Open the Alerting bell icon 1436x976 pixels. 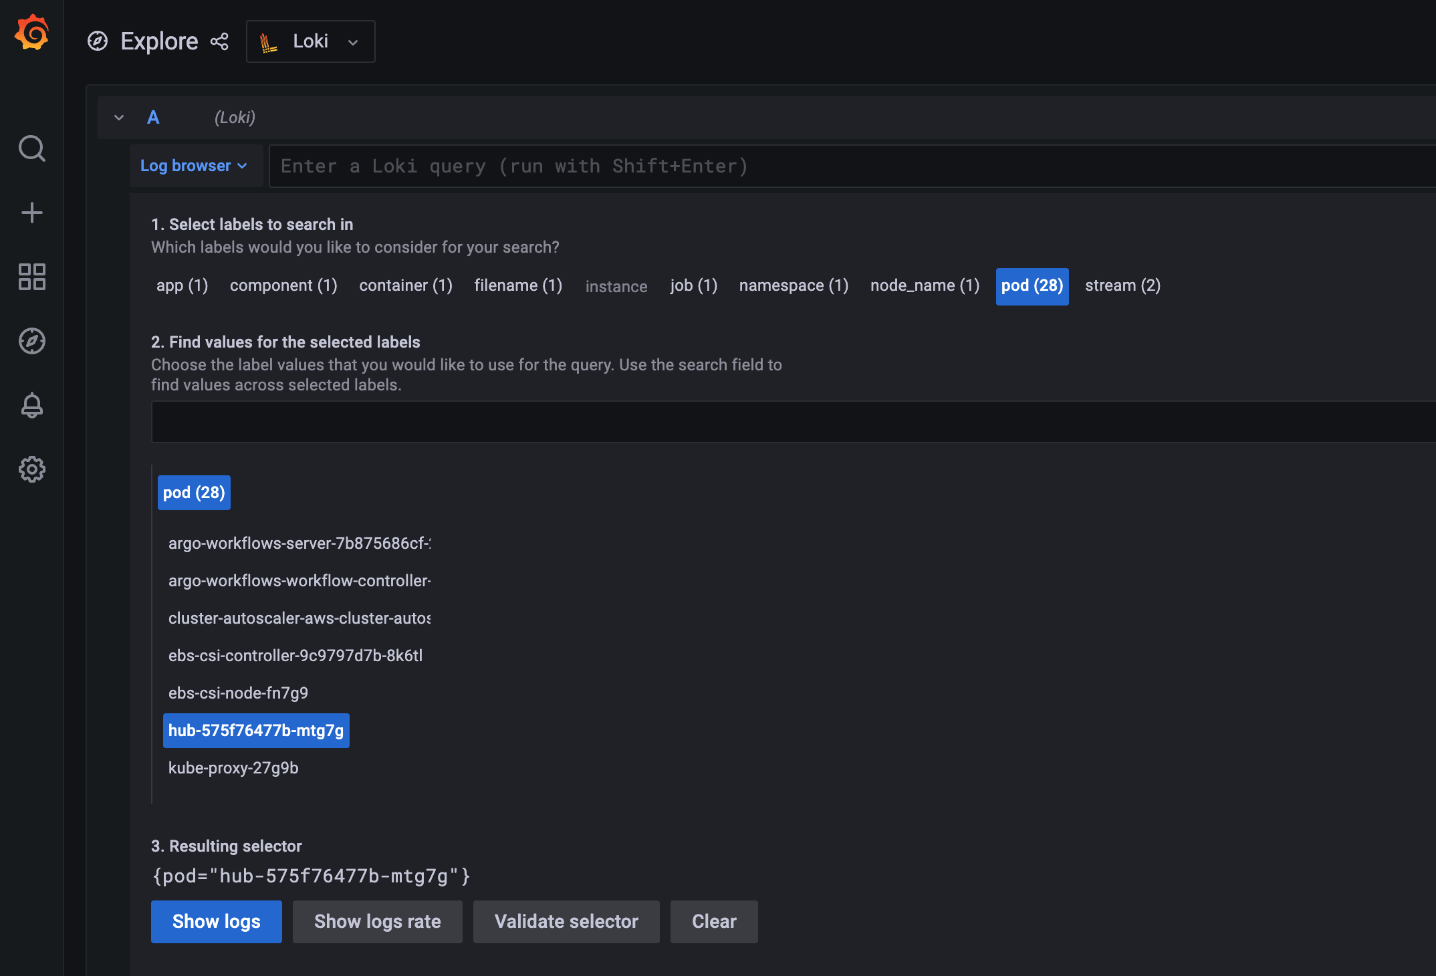[x=31, y=405]
